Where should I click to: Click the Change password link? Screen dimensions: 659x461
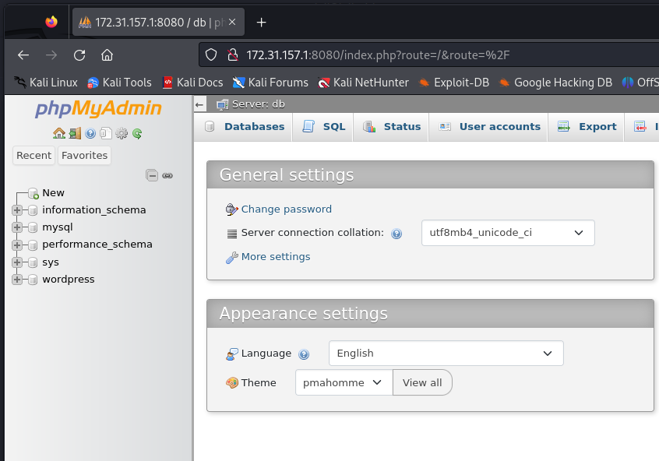tap(286, 209)
